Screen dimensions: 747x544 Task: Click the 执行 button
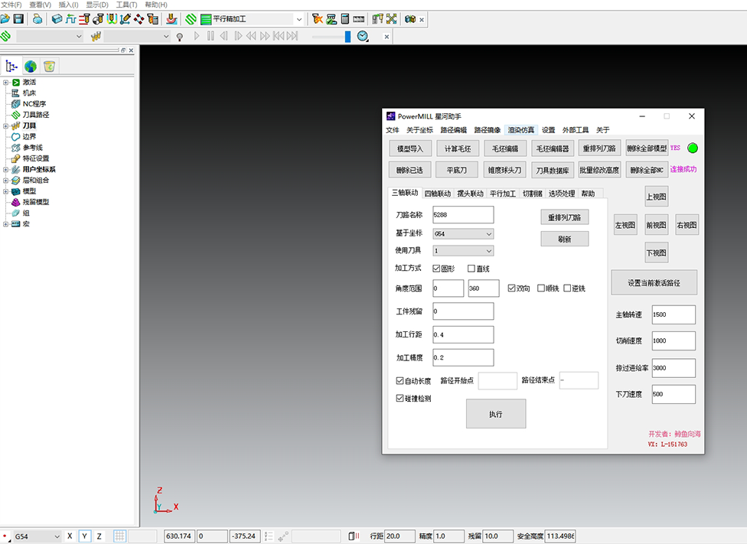tap(496, 414)
